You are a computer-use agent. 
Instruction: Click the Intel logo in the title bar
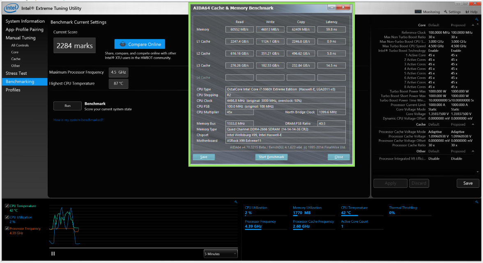[x=11, y=8]
